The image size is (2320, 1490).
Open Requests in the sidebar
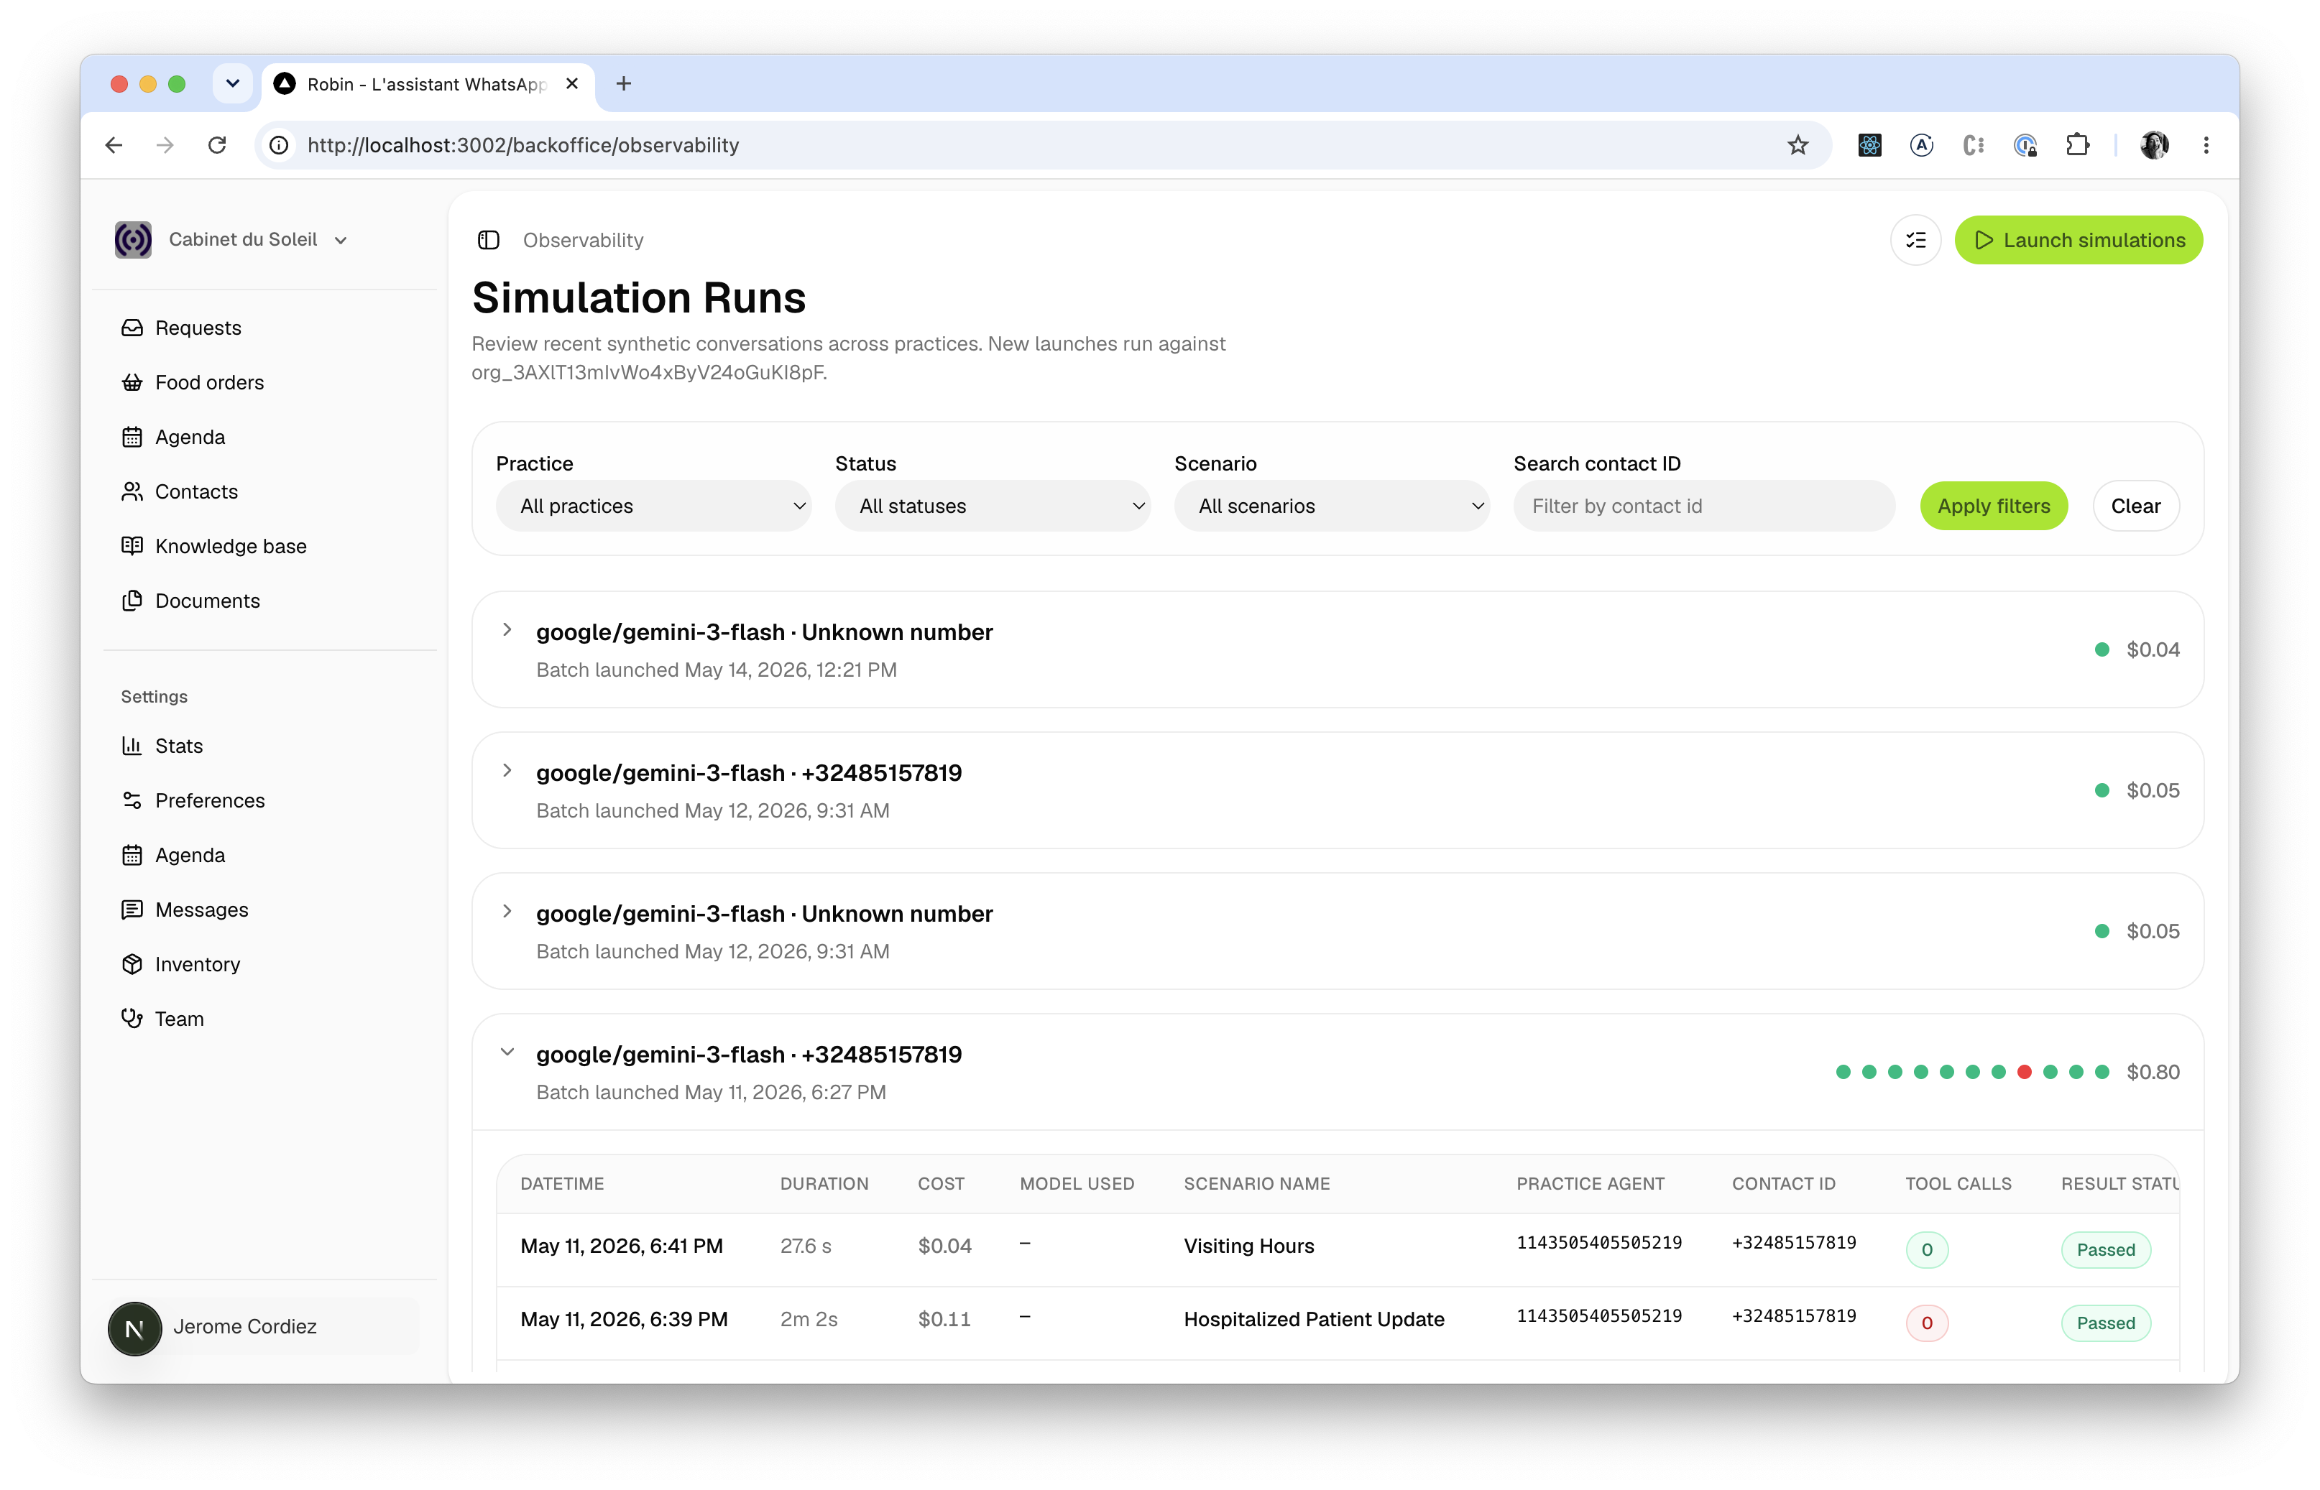point(198,328)
